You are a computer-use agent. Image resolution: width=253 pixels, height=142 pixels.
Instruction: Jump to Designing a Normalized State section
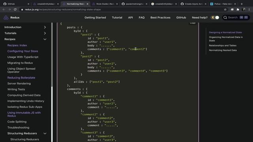[225, 32]
